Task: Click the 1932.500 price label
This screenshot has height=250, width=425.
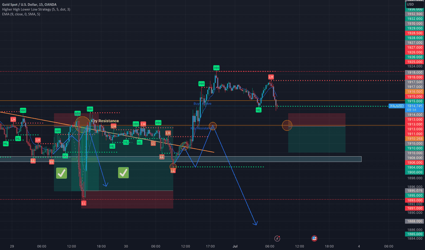Action: [415, 14]
